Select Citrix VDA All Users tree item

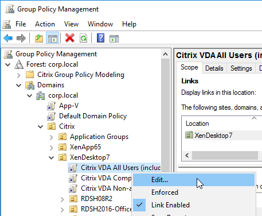pos(121,168)
